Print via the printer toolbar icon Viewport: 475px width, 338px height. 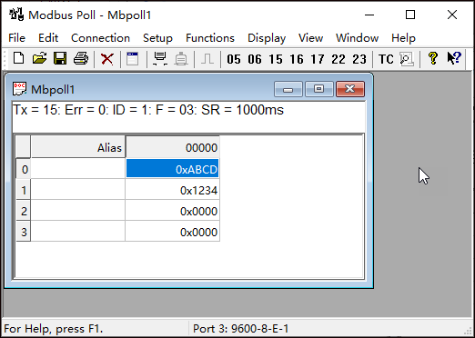point(81,58)
